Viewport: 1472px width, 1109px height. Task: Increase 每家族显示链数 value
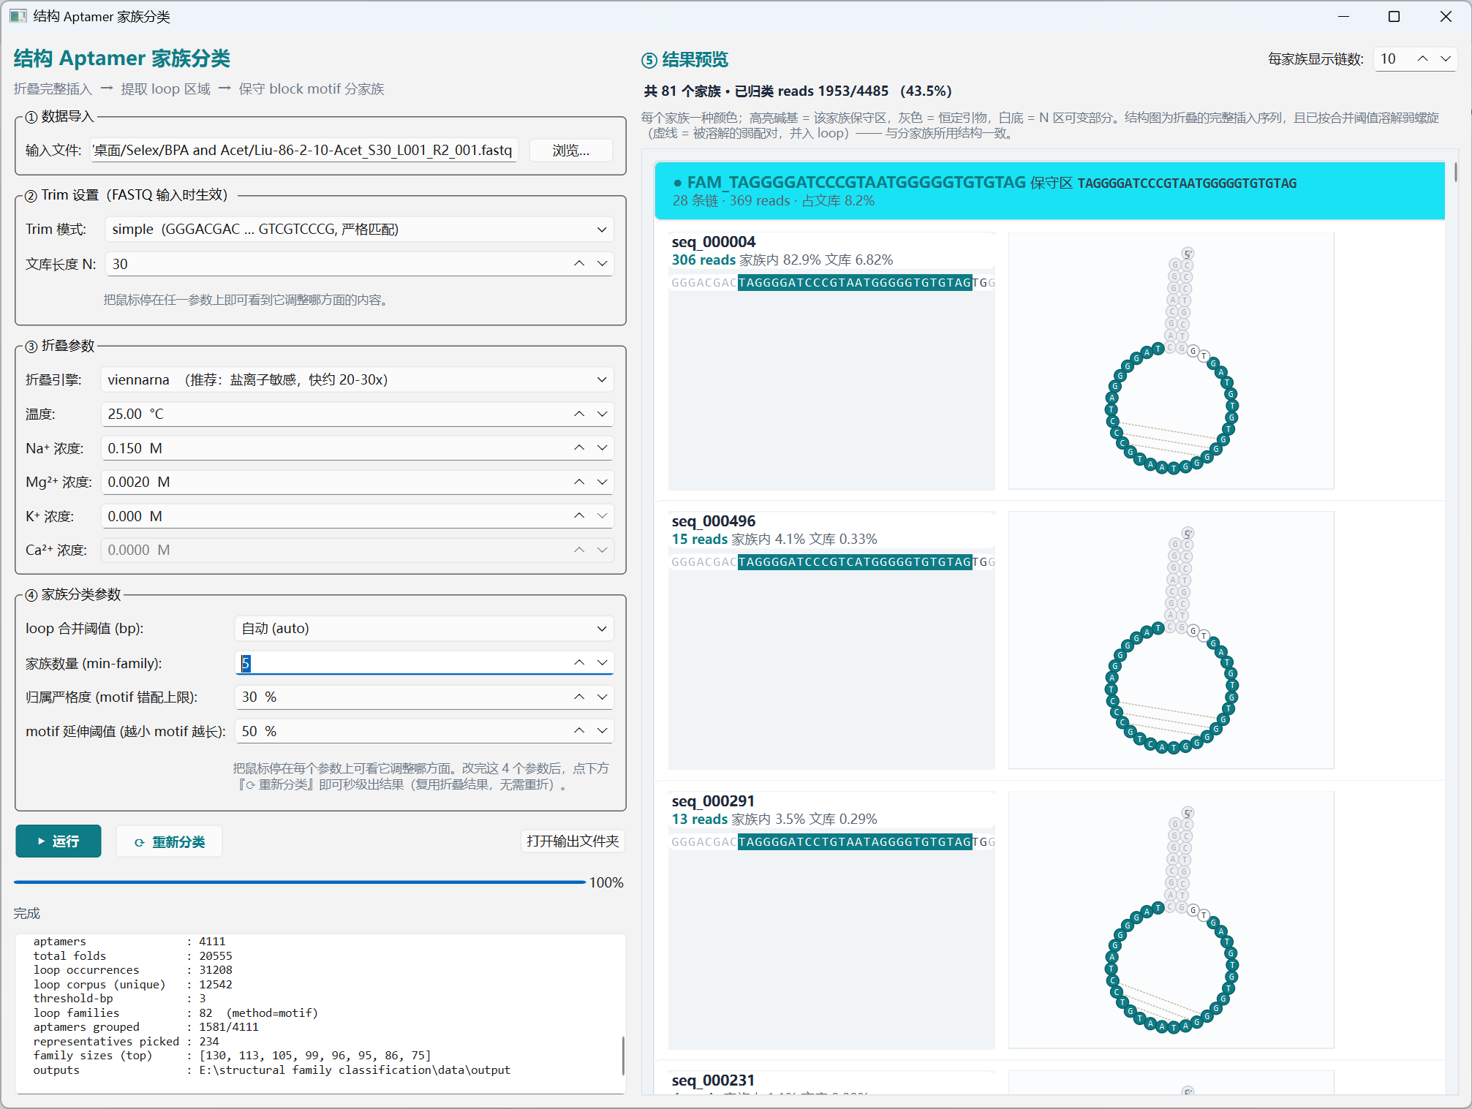click(1422, 59)
